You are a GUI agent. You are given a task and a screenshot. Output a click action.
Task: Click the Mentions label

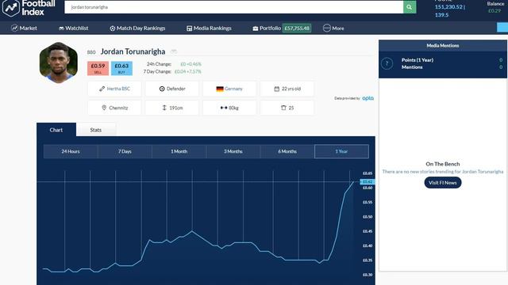click(x=412, y=67)
